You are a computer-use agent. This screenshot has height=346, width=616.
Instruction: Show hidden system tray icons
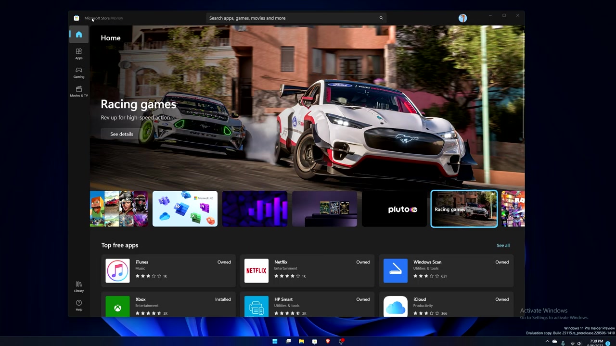click(547, 342)
